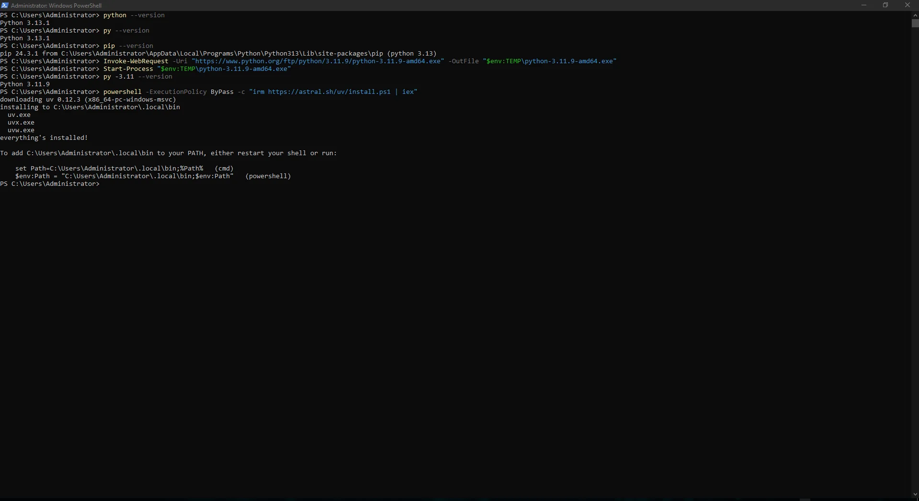Minimize the PowerShell window

tap(864, 5)
